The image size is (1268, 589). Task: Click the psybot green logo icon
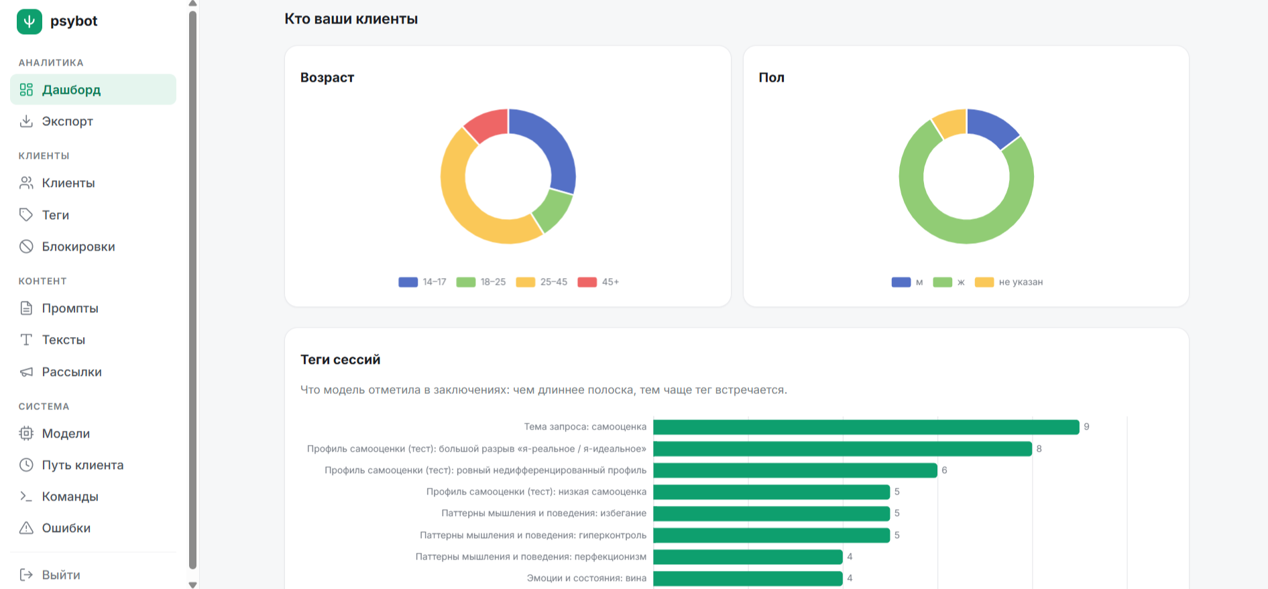[x=30, y=21]
